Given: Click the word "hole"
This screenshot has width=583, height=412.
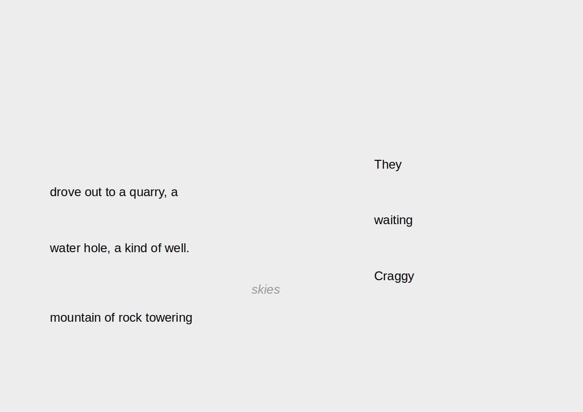Looking at the screenshot, I should [97, 249].
